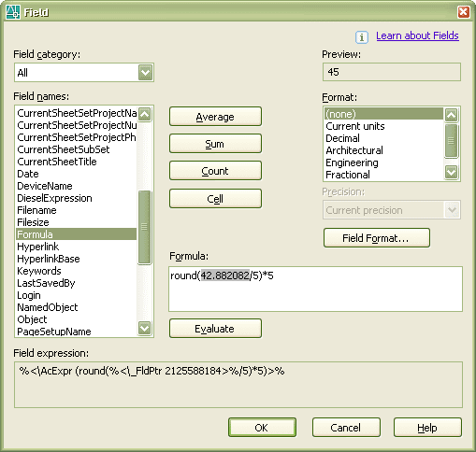This screenshot has width=476, height=452.
Task: Click the AutoCAD Field dialog title icon
Action: pyautogui.click(x=13, y=12)
